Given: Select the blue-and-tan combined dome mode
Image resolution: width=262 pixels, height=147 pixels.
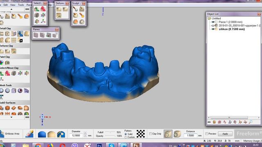Looking at the screenshot, I should [61, 134].
